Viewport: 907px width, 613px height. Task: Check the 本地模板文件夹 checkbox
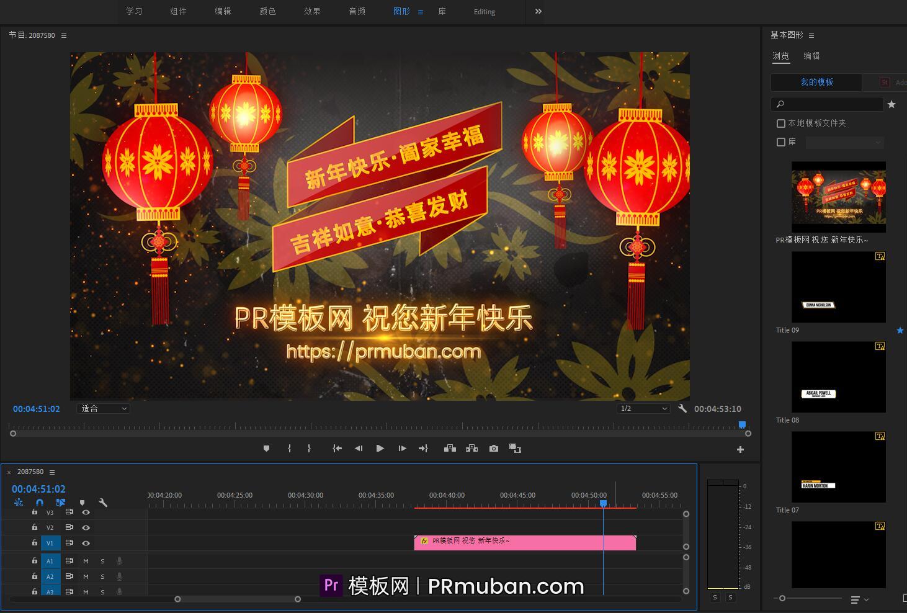[781, 123]
